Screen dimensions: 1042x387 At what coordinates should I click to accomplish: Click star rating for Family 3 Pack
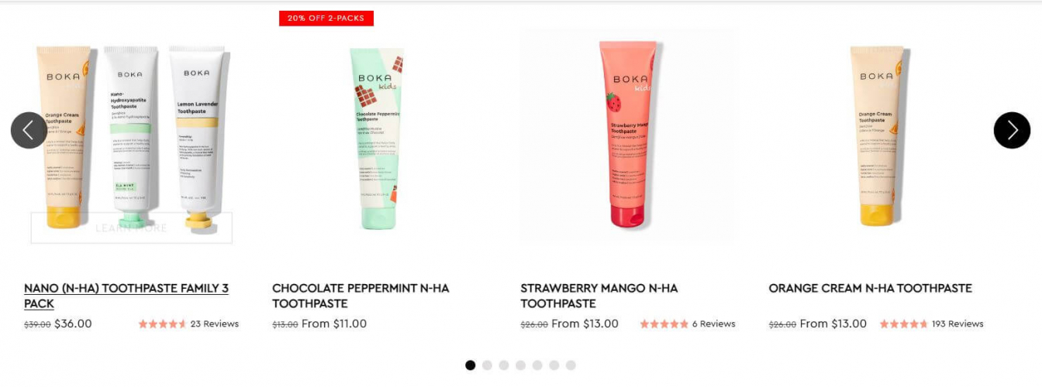click(162, 324)
